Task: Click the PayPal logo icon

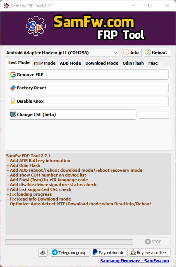Action: pos(95,252)
